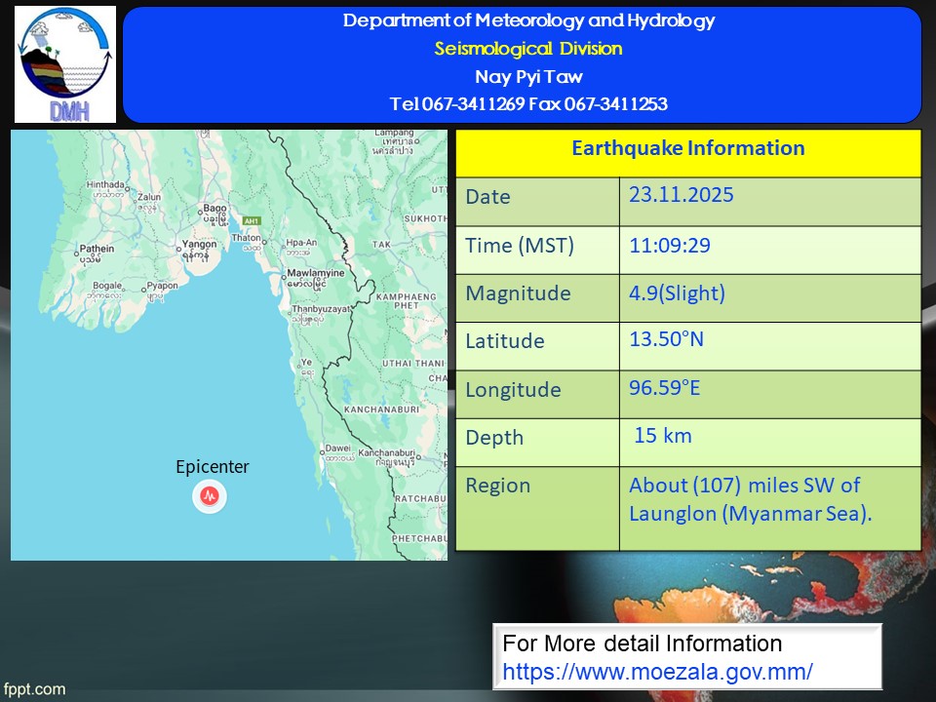Image resolution: width=936 pixels, height=702 pixels.
Task: Open the moezala.gov.mm website link
Action: click(x=657, y=672)
